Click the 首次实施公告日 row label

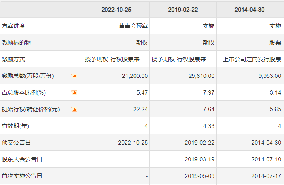(22, 176)
